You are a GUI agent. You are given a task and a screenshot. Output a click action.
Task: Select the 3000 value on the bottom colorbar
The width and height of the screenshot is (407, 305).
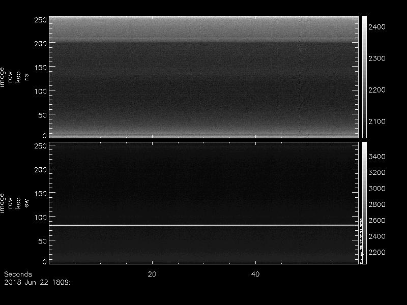click(377, 189)
